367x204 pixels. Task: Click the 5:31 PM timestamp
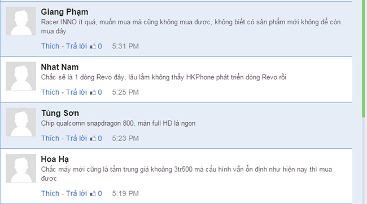[125, 46]
